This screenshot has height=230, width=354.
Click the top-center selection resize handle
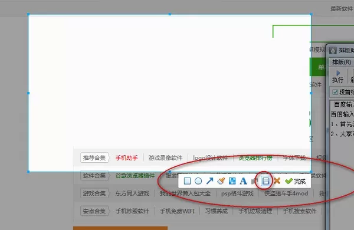(170, 14)
